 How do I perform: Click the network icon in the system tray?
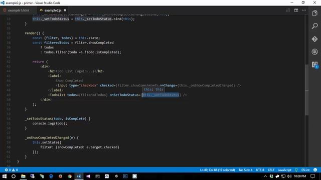(283, 176)
